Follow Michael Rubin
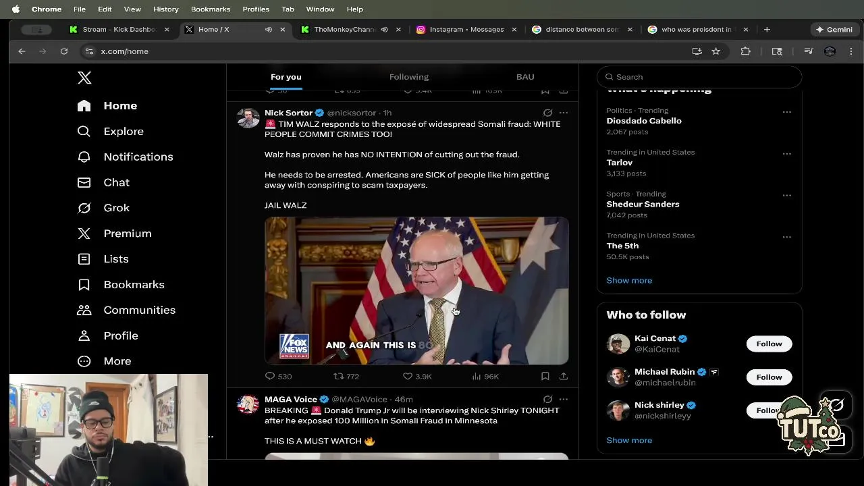Viewport: 864px width, 486px height. [769, 377]
